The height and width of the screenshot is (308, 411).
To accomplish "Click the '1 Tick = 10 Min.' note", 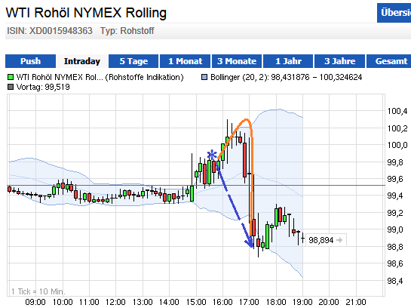I will point(38,291).
